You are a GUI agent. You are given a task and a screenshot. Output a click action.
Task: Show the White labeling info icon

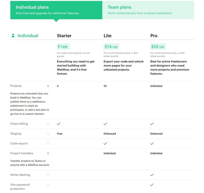48,175
